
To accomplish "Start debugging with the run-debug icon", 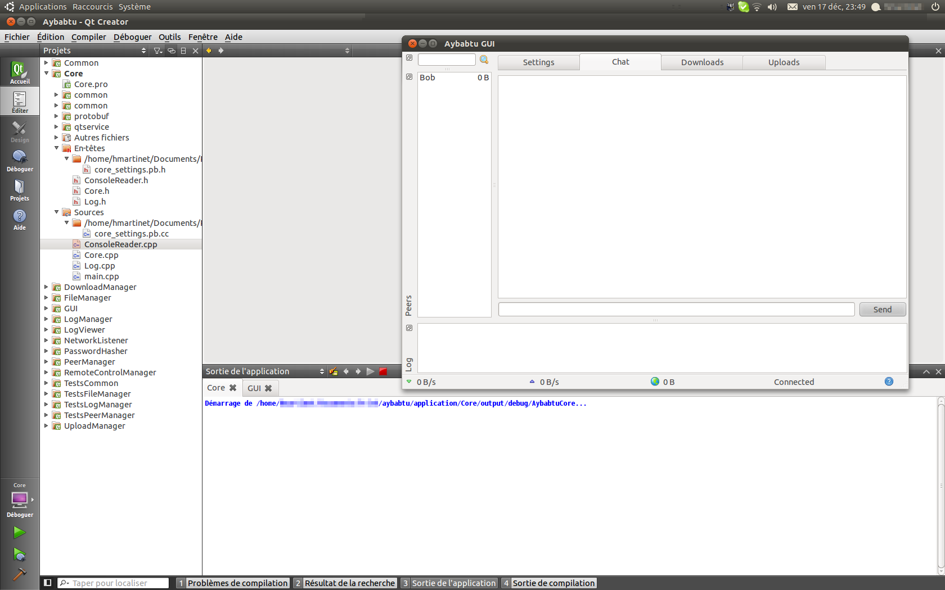I will (19, 555).
